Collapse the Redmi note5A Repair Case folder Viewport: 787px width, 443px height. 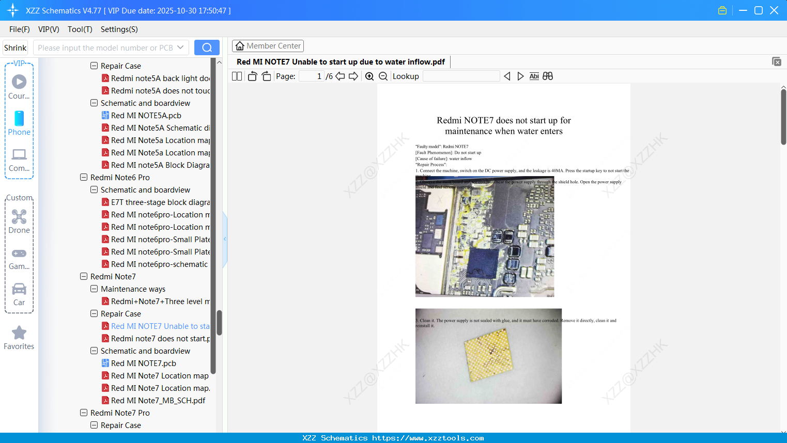(x=94, y=66)
